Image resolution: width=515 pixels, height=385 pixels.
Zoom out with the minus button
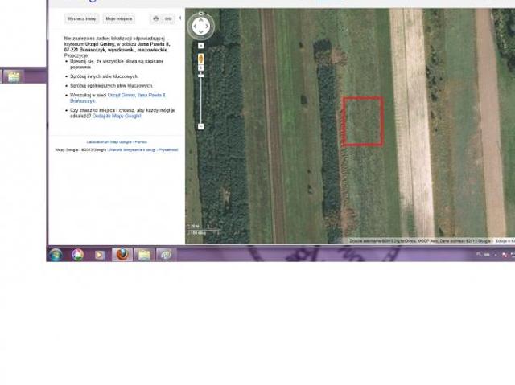pyautogui.click(x=201, y=126)
